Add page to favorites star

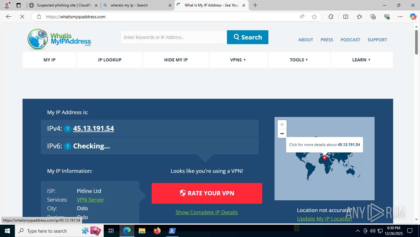[x=314, y=17]
